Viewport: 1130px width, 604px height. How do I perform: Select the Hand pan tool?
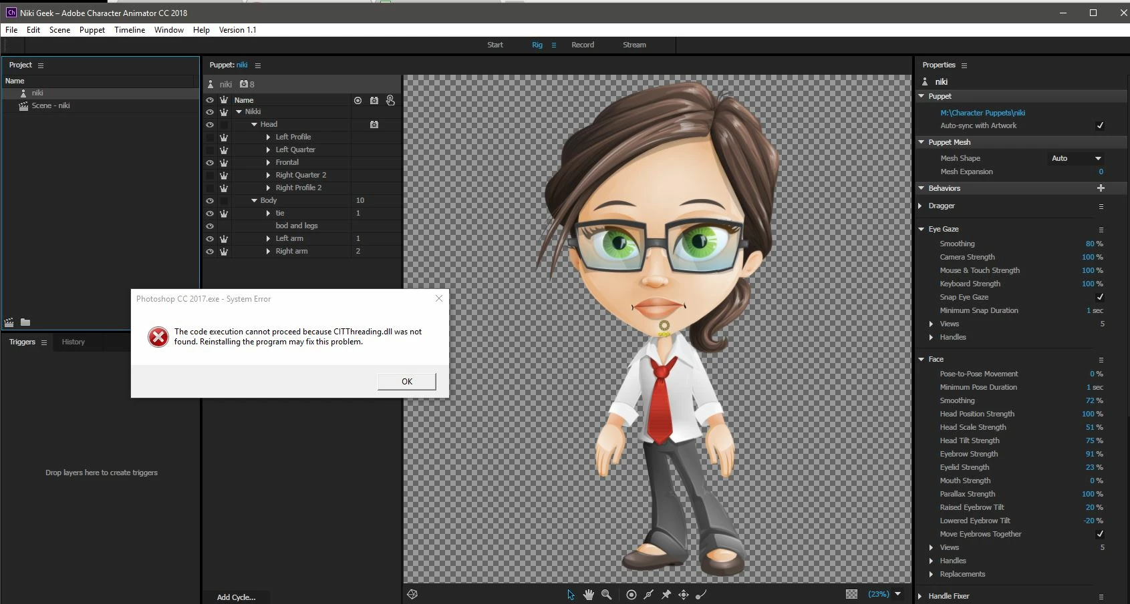tap(589, 595)
